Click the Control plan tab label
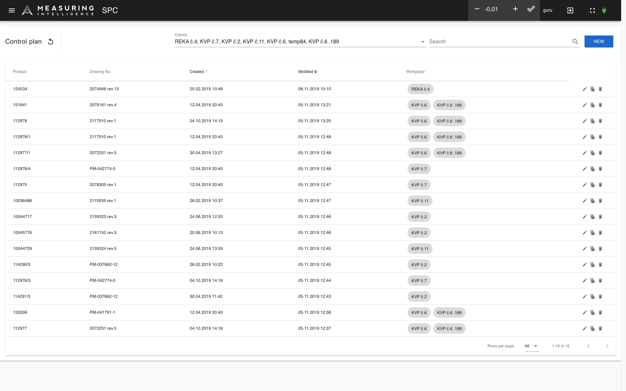626x391 pixels. 23,41
